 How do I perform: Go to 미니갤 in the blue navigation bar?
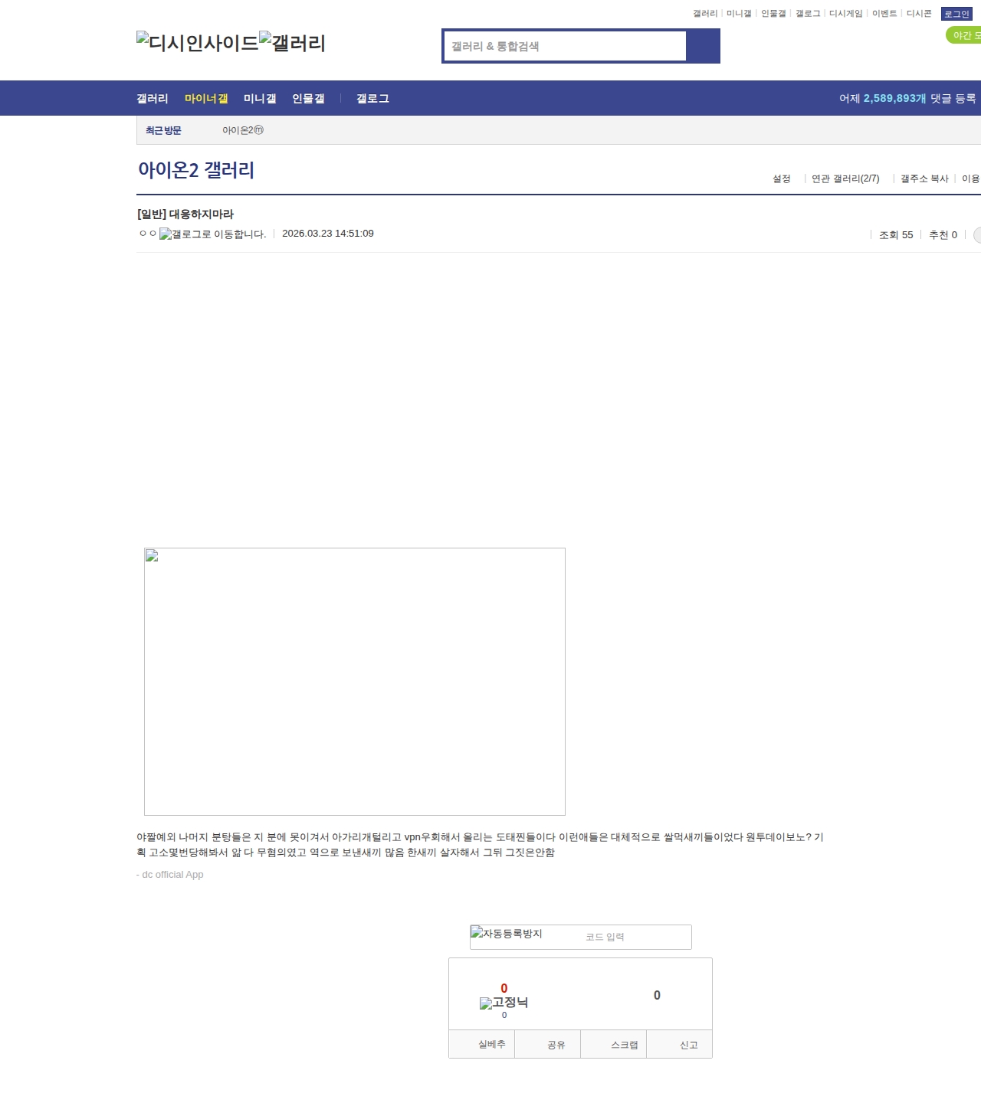260,99
